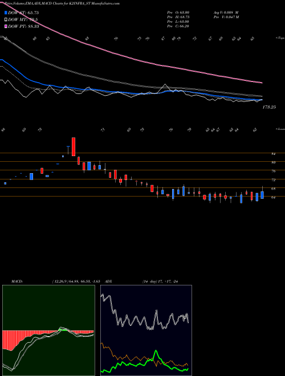Click the 'Avg V: 0.008 M' value
The width and height of the screenshot is (285, 376).
tap(226, 12)
